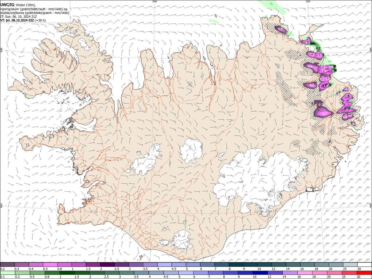The height and width of the screenshot is (279, 372).
Task: Pick top-row white swatch after 30
Action: (364, 264)
